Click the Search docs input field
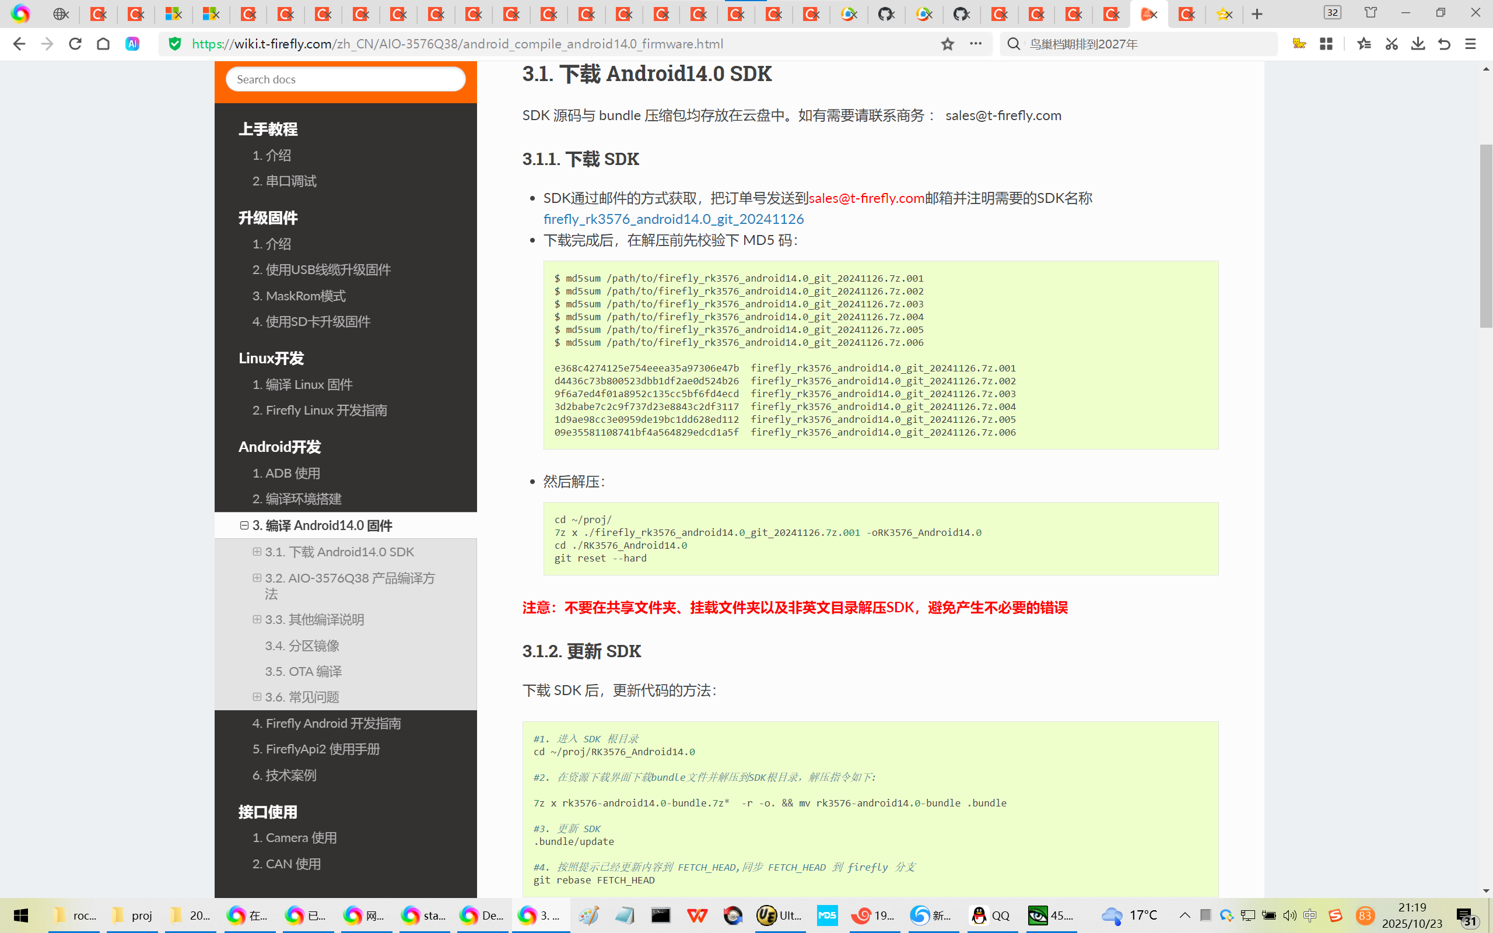The image size is (1493, 933). point(345,79)
